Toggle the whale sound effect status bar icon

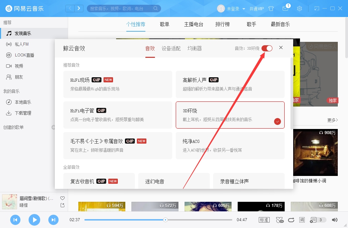[280, 220]
